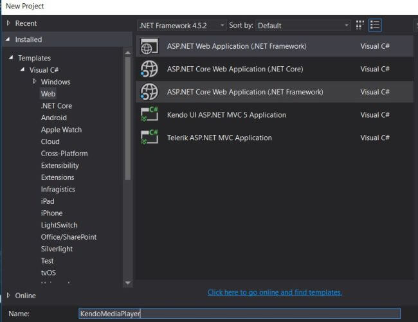Choose Telerik ASP.NET MVC Application template
The width and height of the screenshot is (418, 322).
pyautogui.click(x=275, y=138)
